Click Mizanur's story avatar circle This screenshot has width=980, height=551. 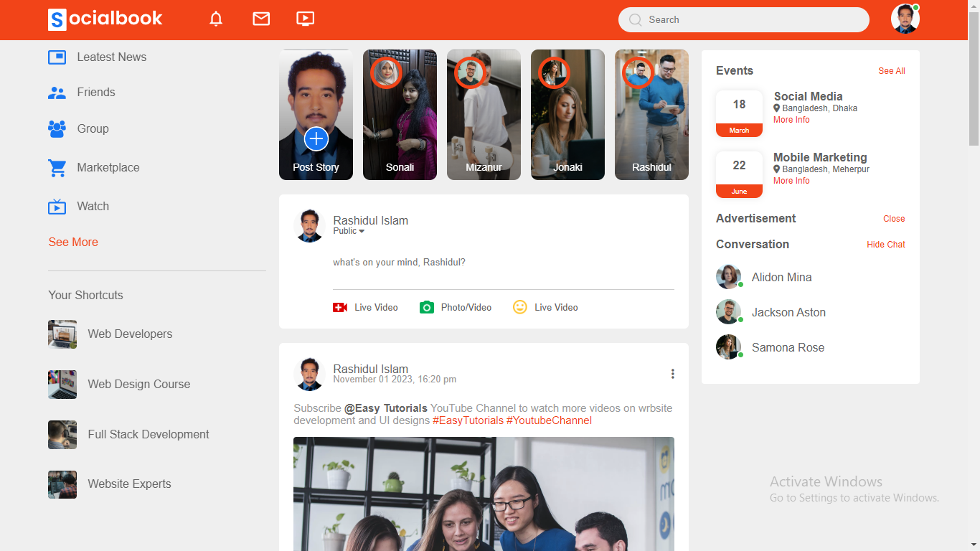(470, 72)
